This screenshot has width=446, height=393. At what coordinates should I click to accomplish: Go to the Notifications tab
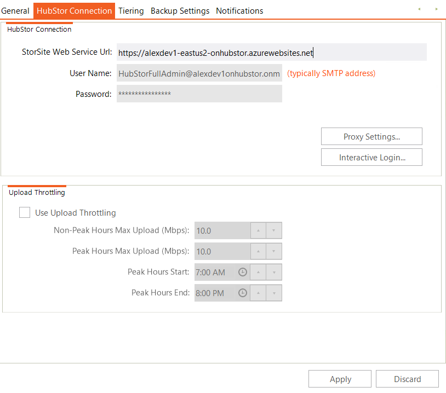[x=239, y=11]
